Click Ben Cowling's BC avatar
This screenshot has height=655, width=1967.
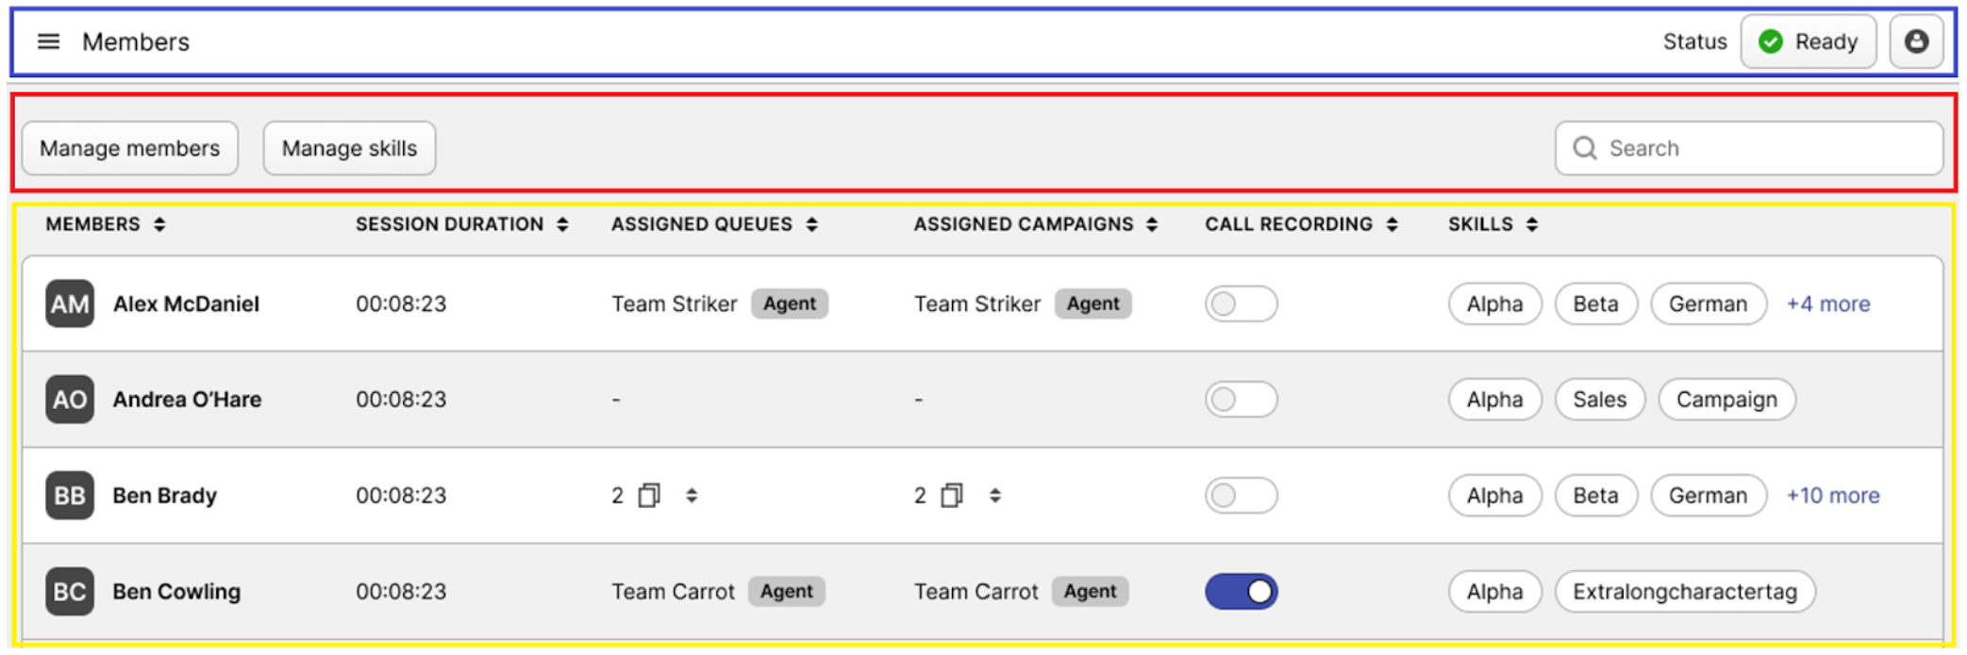point(70,592)
